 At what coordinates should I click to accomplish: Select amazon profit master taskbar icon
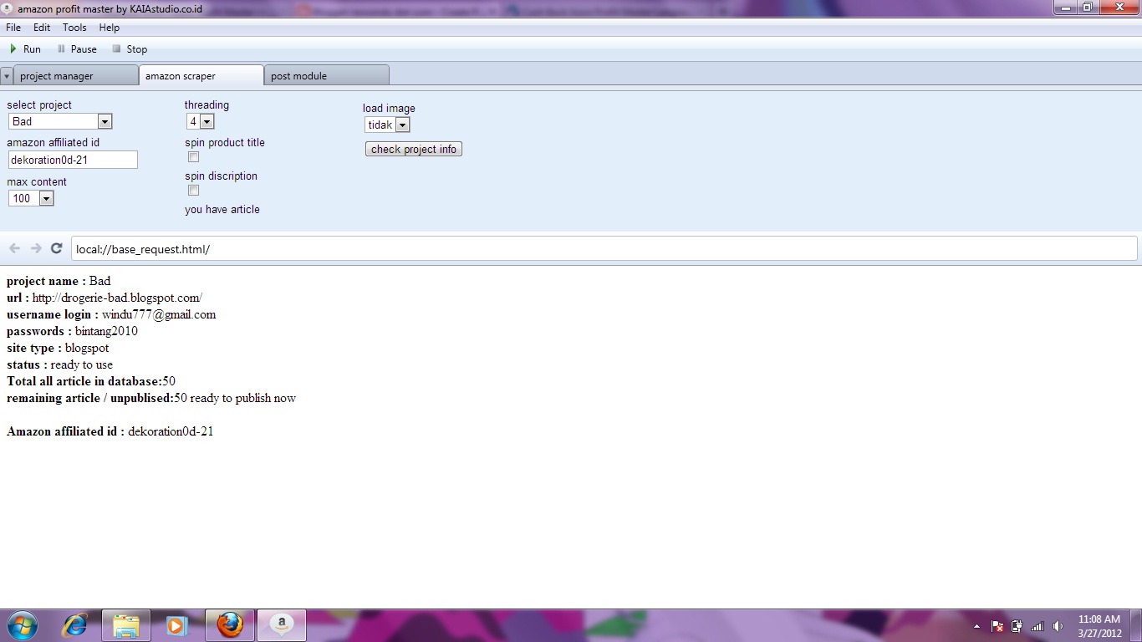282,625
